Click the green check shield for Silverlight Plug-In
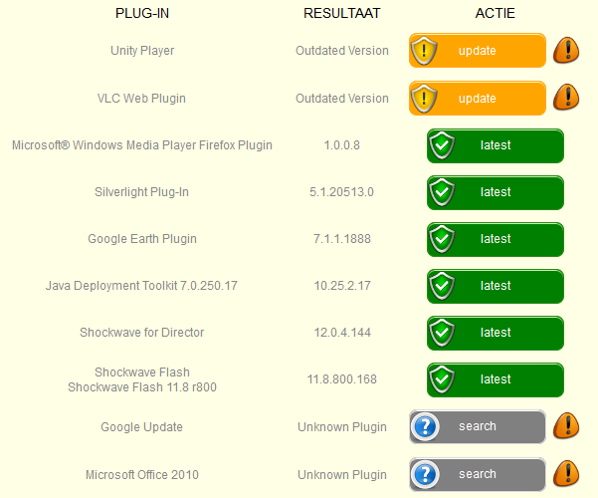Image resolution: width=598 pixels, height=498 pixels. 442,192
